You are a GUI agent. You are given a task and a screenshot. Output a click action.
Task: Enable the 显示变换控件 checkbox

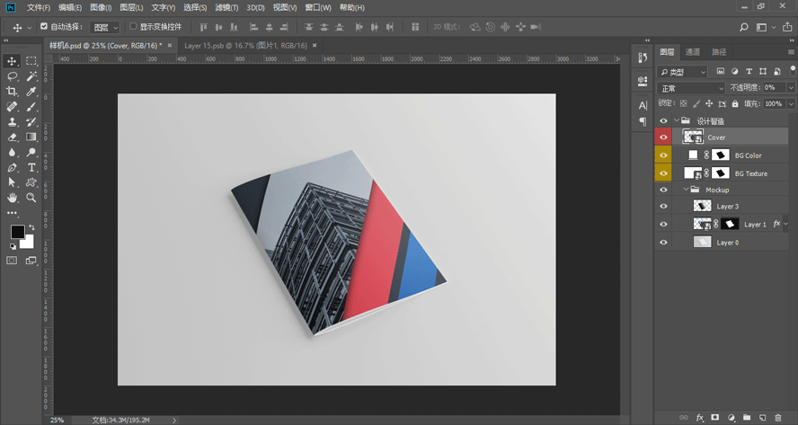click(x=134, y=27)
